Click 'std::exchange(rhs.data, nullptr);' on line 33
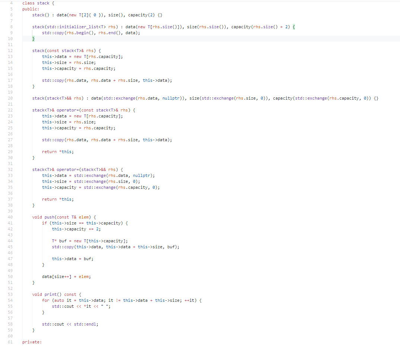Screen dimensions: 400x346 click(x=114, y=175)
